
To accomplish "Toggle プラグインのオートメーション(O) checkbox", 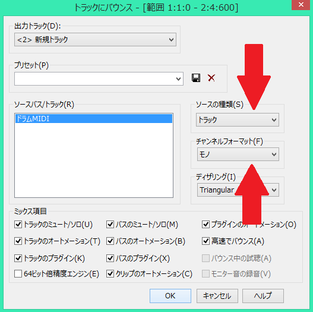I will click(x=205, y=225).
